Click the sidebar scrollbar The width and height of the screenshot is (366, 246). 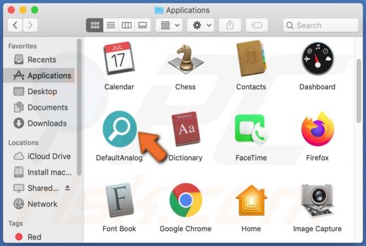pyautogui.click(x=79, y=107)
